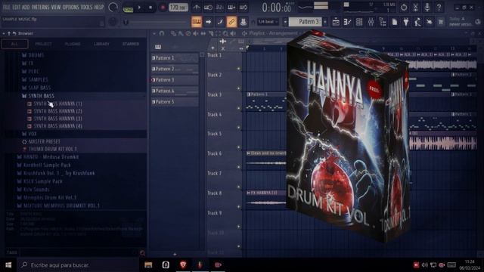Click the transport Play button
Image resolution: width=484 pixels, height=272 pixels.
pos(139,8)
